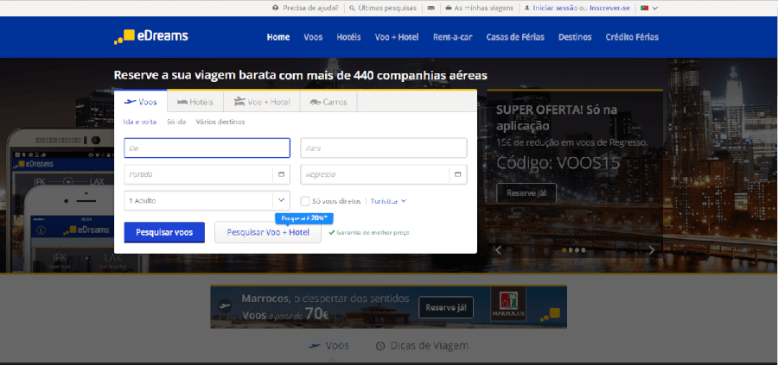Click Reserve já! on Marrocos banner
The width and height of the screenshot is (778, 365).
pyautogui.click(x=446, y=307)
